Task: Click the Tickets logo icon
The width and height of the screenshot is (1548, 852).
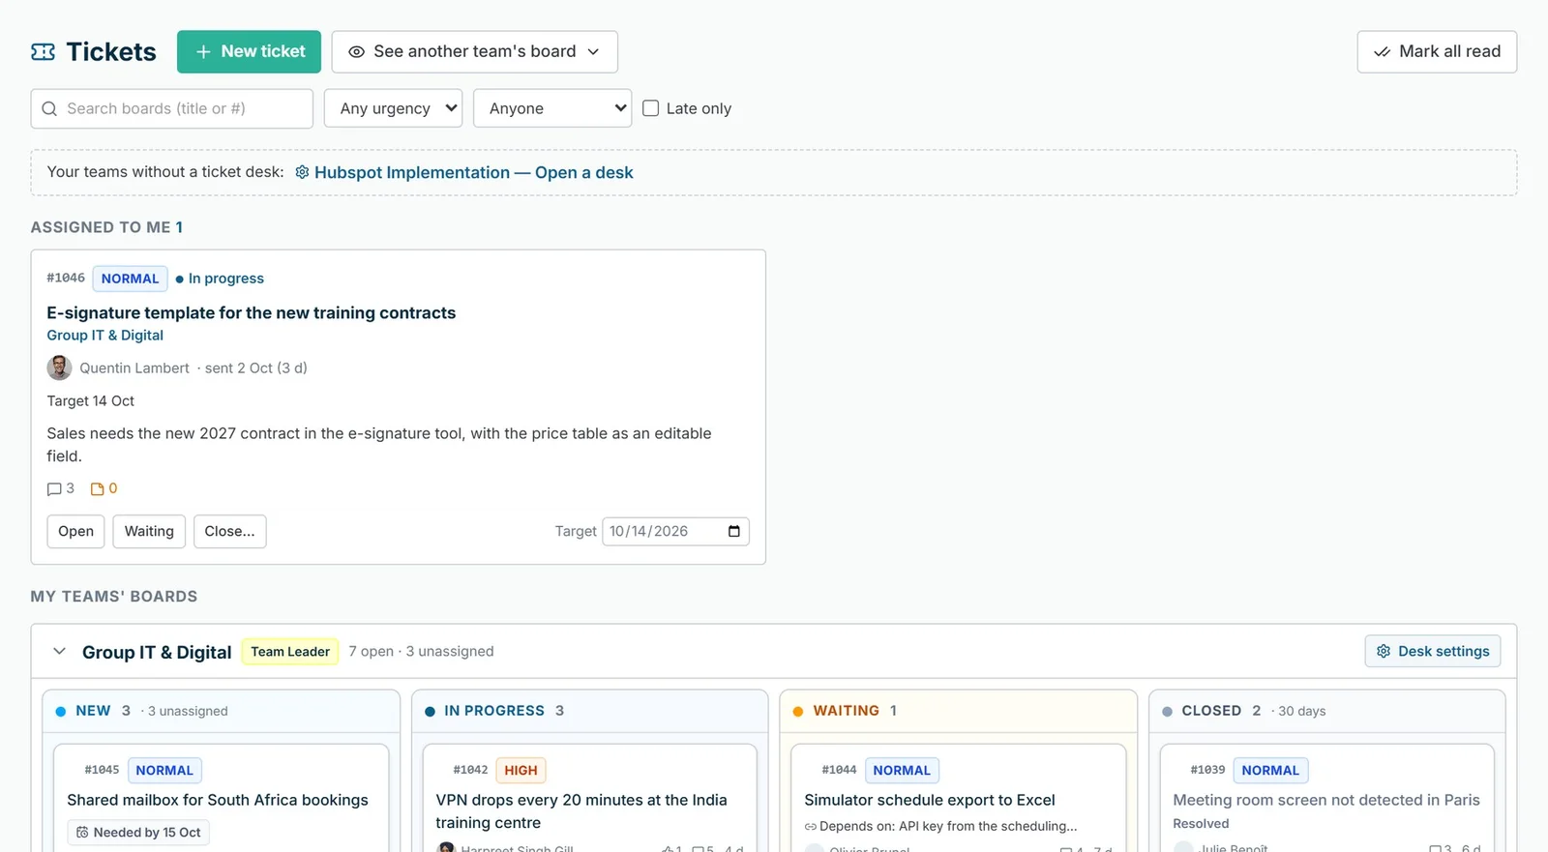Action: pyautogui.click(x=44, y=52)
